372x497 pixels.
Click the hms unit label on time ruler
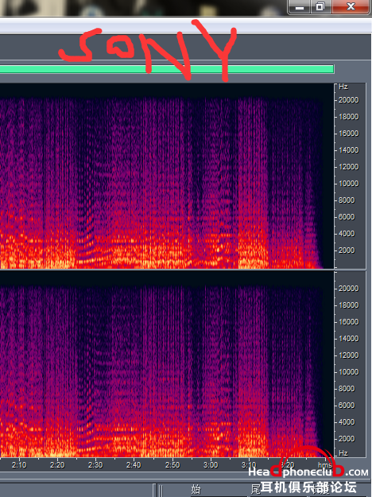coord(325,464)
